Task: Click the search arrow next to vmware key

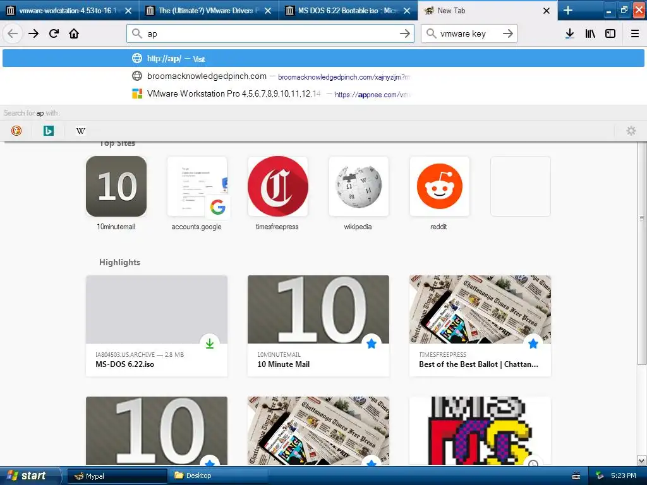Action: 508,33
